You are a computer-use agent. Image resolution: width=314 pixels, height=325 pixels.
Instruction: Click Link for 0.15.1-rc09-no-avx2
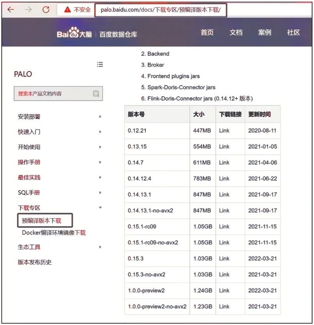(224, 243)
